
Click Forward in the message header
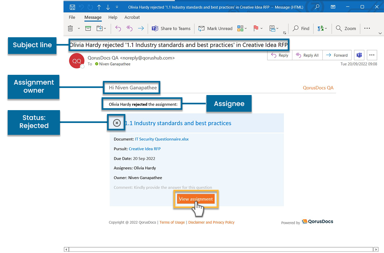[337, 55]
